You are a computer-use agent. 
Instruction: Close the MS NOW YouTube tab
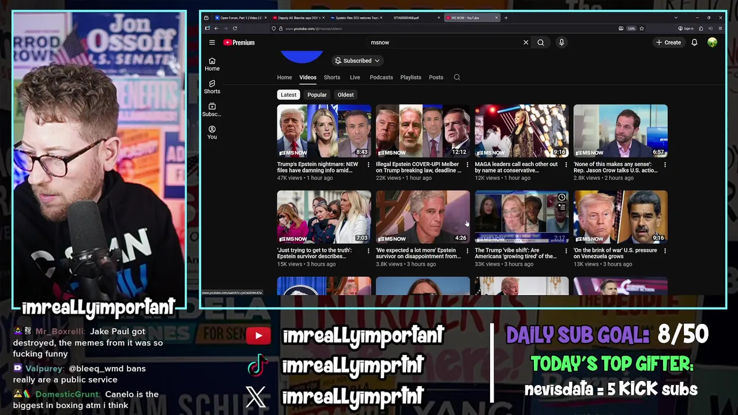click(x=496, y=18)
